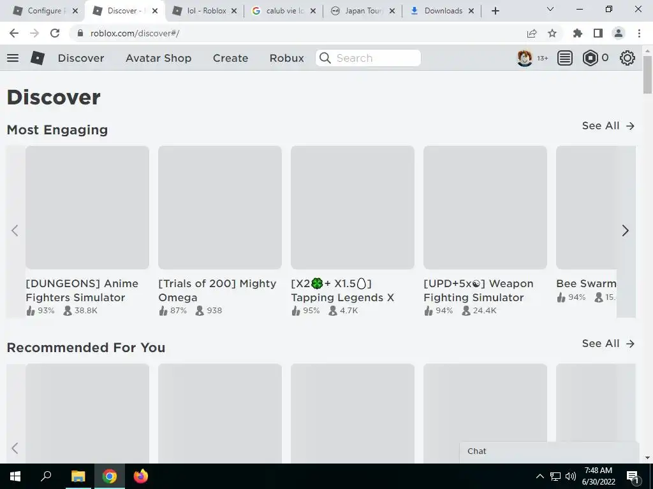Open the Avatar Shop nav item
Image resolution: width=653 pixels, height=489 pixels.
point(159,58)
